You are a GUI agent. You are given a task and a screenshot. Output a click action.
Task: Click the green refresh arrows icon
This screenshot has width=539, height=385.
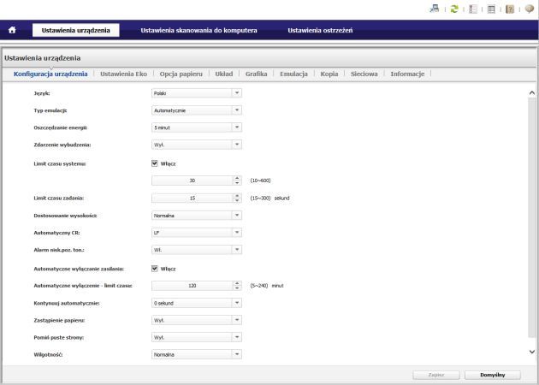[x=454, y=9]
